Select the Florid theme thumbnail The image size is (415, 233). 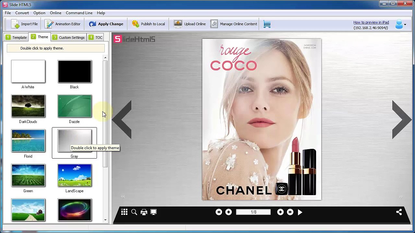click(x=28, y=141)
